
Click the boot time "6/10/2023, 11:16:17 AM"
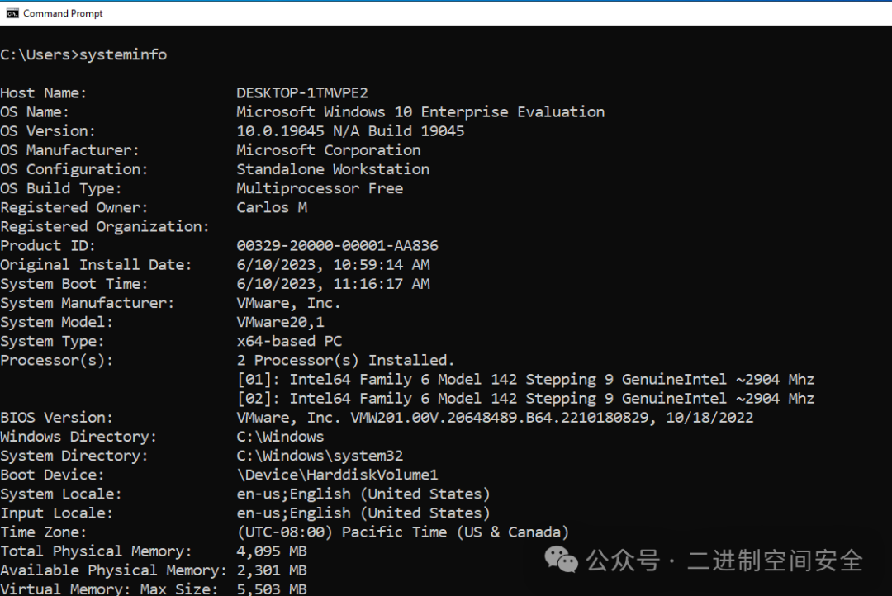tap(334, 284)
